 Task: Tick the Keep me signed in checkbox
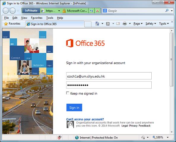68,93
